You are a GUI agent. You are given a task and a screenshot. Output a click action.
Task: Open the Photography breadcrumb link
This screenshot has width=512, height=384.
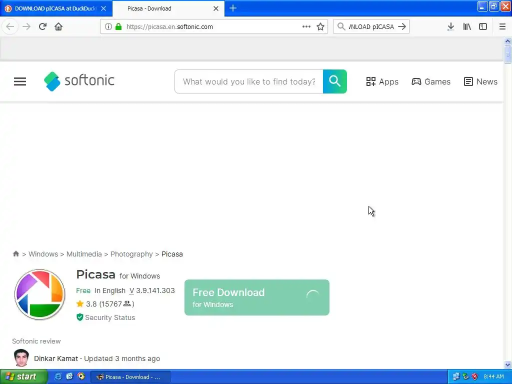click(131, 254)
